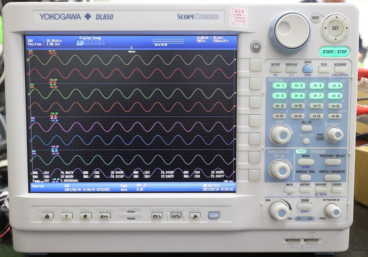Tap the PRINT printer icon button

[x=86, y=216]
